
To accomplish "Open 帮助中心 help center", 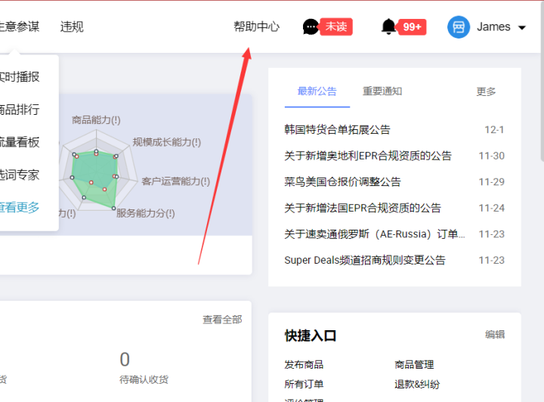I will 256,26.
